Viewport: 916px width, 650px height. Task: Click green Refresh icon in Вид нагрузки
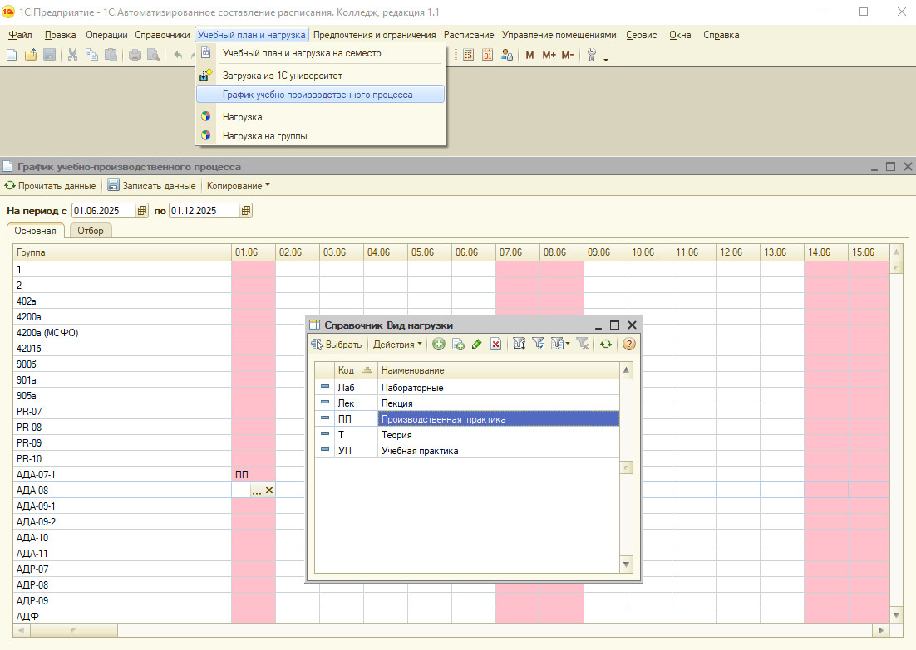click(606, 345)
